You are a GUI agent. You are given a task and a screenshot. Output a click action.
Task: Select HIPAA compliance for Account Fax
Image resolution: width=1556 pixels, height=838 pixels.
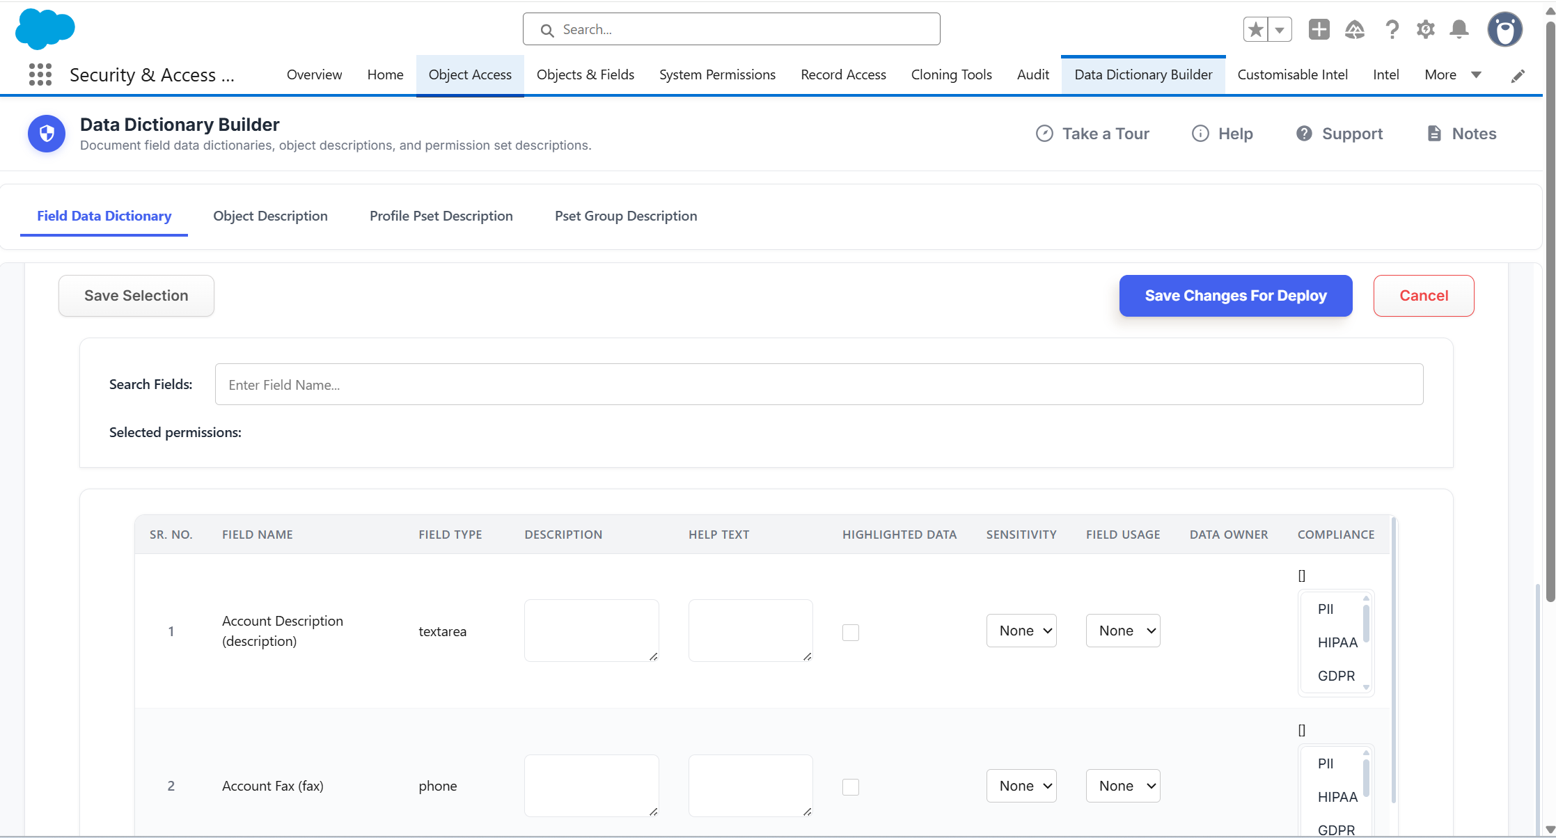(x=1331, y=797)
